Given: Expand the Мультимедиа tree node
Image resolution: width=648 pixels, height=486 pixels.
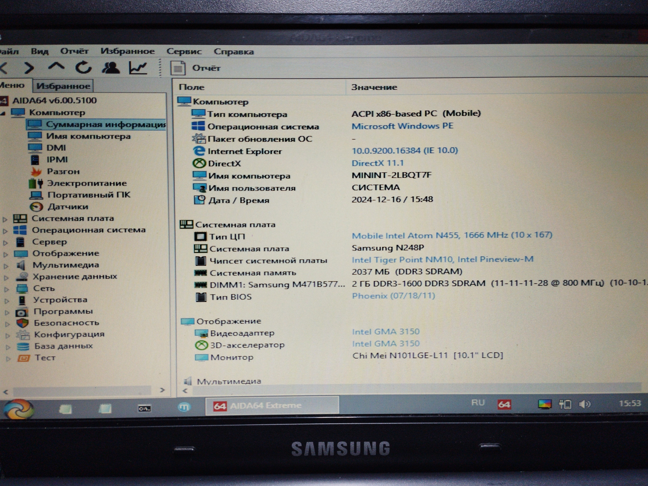Looking at the screenshot, I should (x=6, y=266).
